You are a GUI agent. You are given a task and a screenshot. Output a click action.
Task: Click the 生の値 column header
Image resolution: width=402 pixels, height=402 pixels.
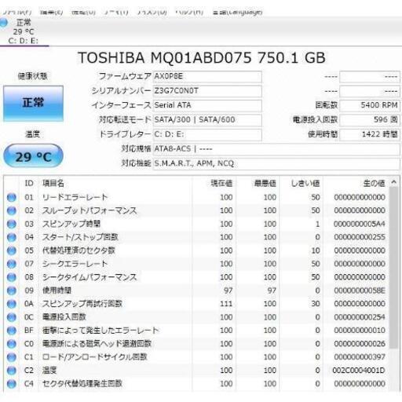374,183
